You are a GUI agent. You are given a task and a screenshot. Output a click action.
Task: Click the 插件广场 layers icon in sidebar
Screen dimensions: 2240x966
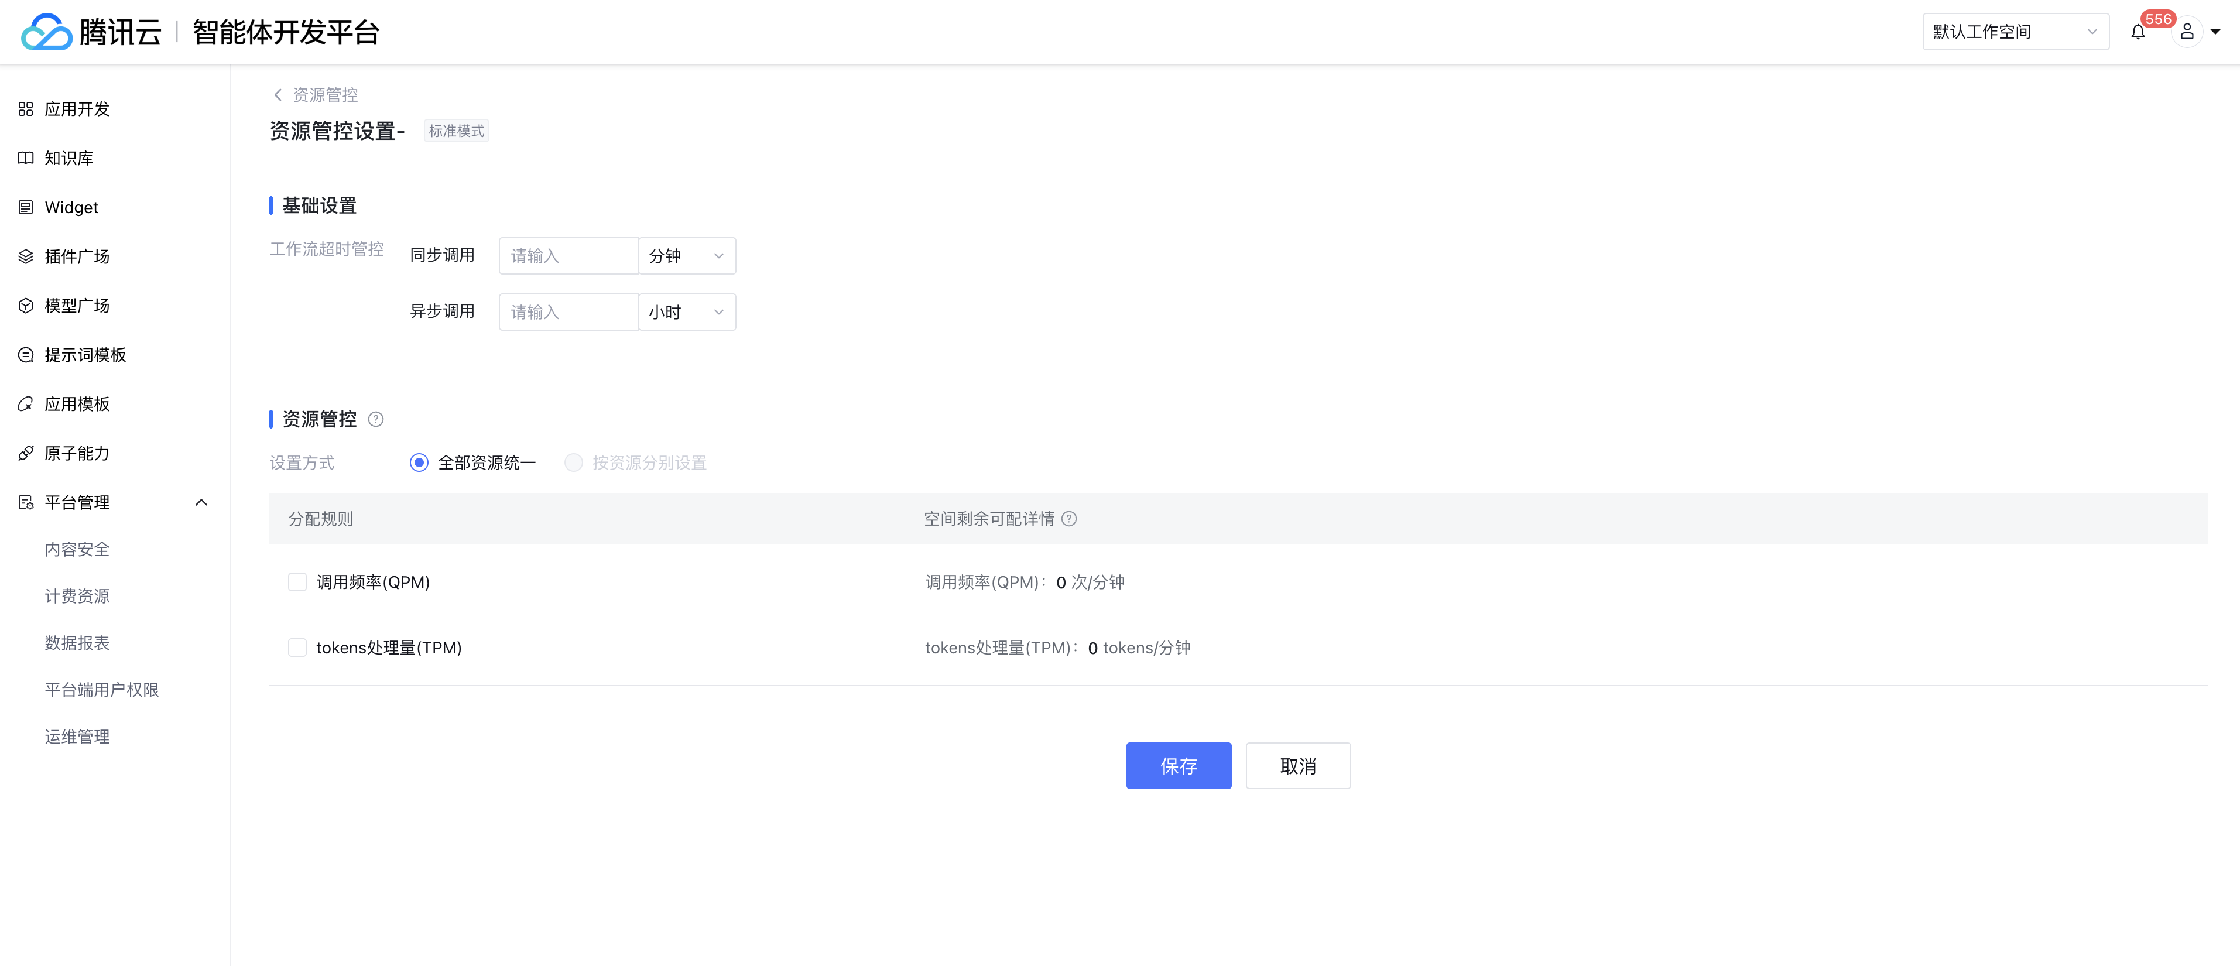(x=26, y=256)
